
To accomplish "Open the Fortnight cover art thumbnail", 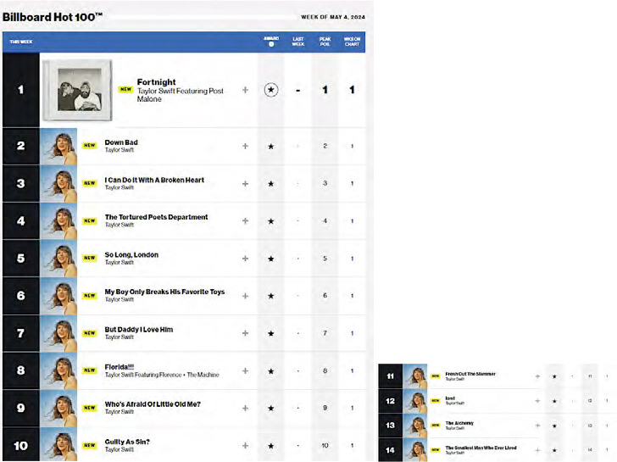I will [78, 90].
